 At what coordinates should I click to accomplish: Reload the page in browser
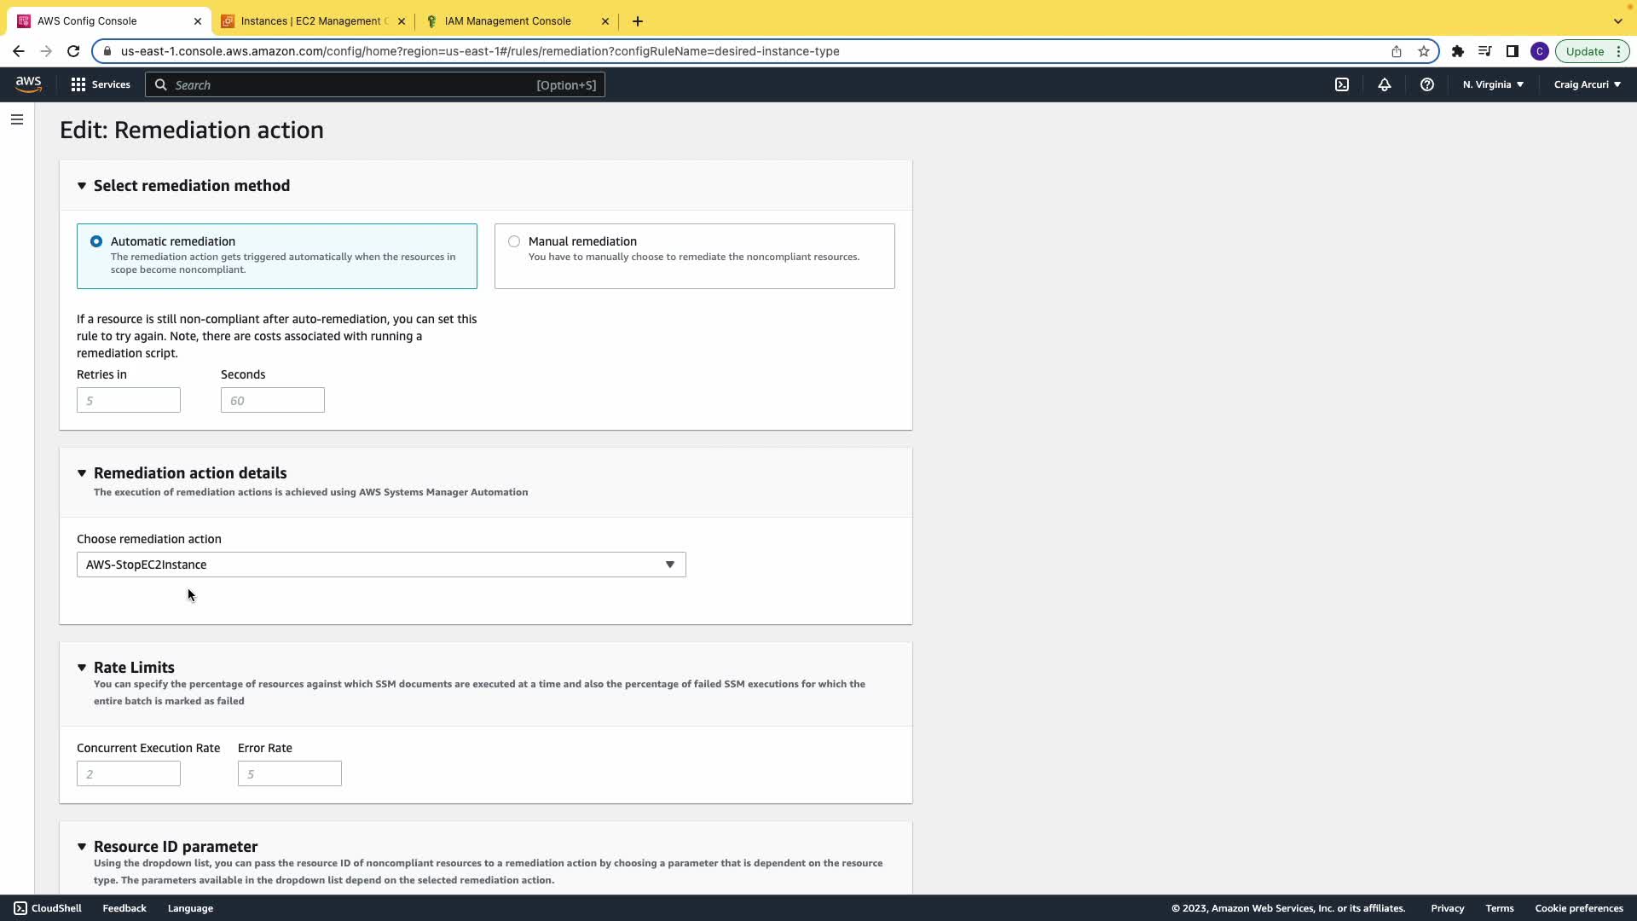73,51
